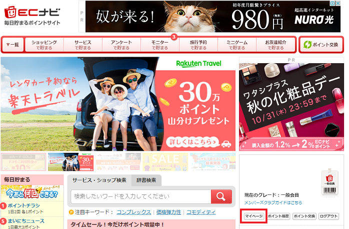The height and width of the screenshot is (229, 349).
Task: Open ミニゲームで貯まる menu
Action: (237, 45)
